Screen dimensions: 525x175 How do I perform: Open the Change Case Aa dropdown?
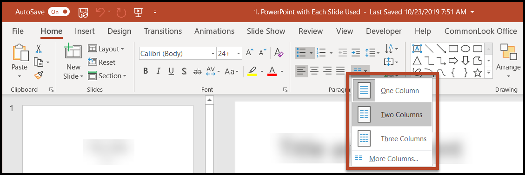coord(232,71)
